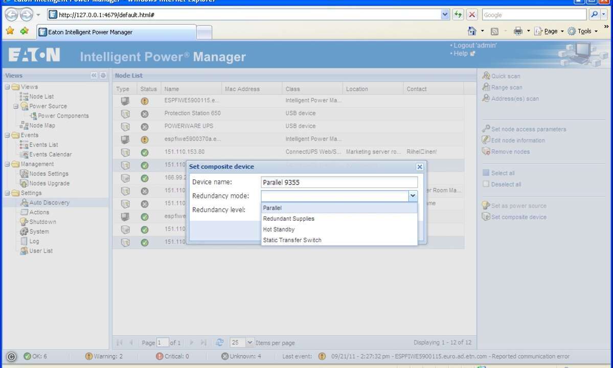
Task: Collapse the Views panel with double-arrow icon
Action: click(94, 76)
